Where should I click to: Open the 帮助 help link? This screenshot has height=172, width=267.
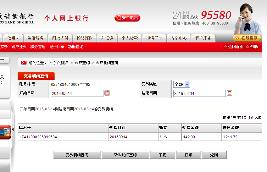click(x=252, y=47)
